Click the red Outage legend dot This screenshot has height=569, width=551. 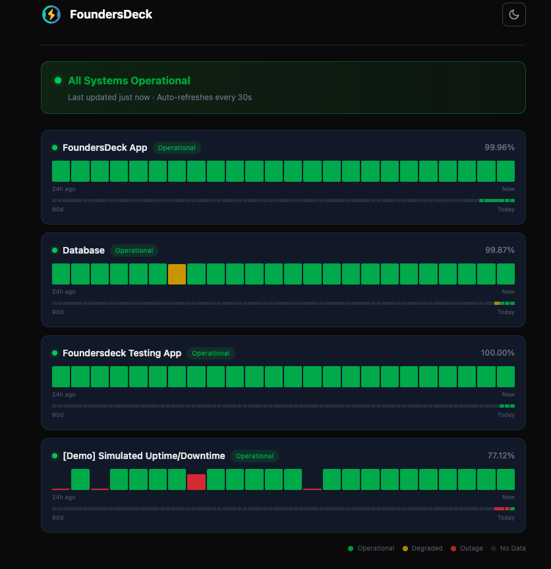pos(453,549)
